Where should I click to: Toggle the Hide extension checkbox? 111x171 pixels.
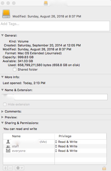(x=5, y=104)
